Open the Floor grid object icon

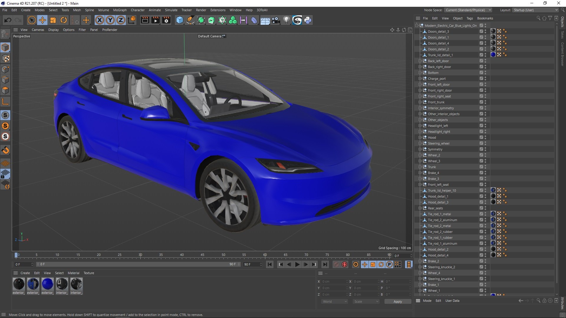coord(265,20)
